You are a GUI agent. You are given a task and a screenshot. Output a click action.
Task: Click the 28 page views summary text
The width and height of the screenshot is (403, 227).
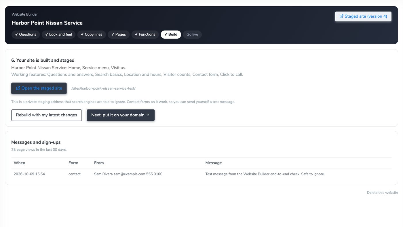click(39, 150)
